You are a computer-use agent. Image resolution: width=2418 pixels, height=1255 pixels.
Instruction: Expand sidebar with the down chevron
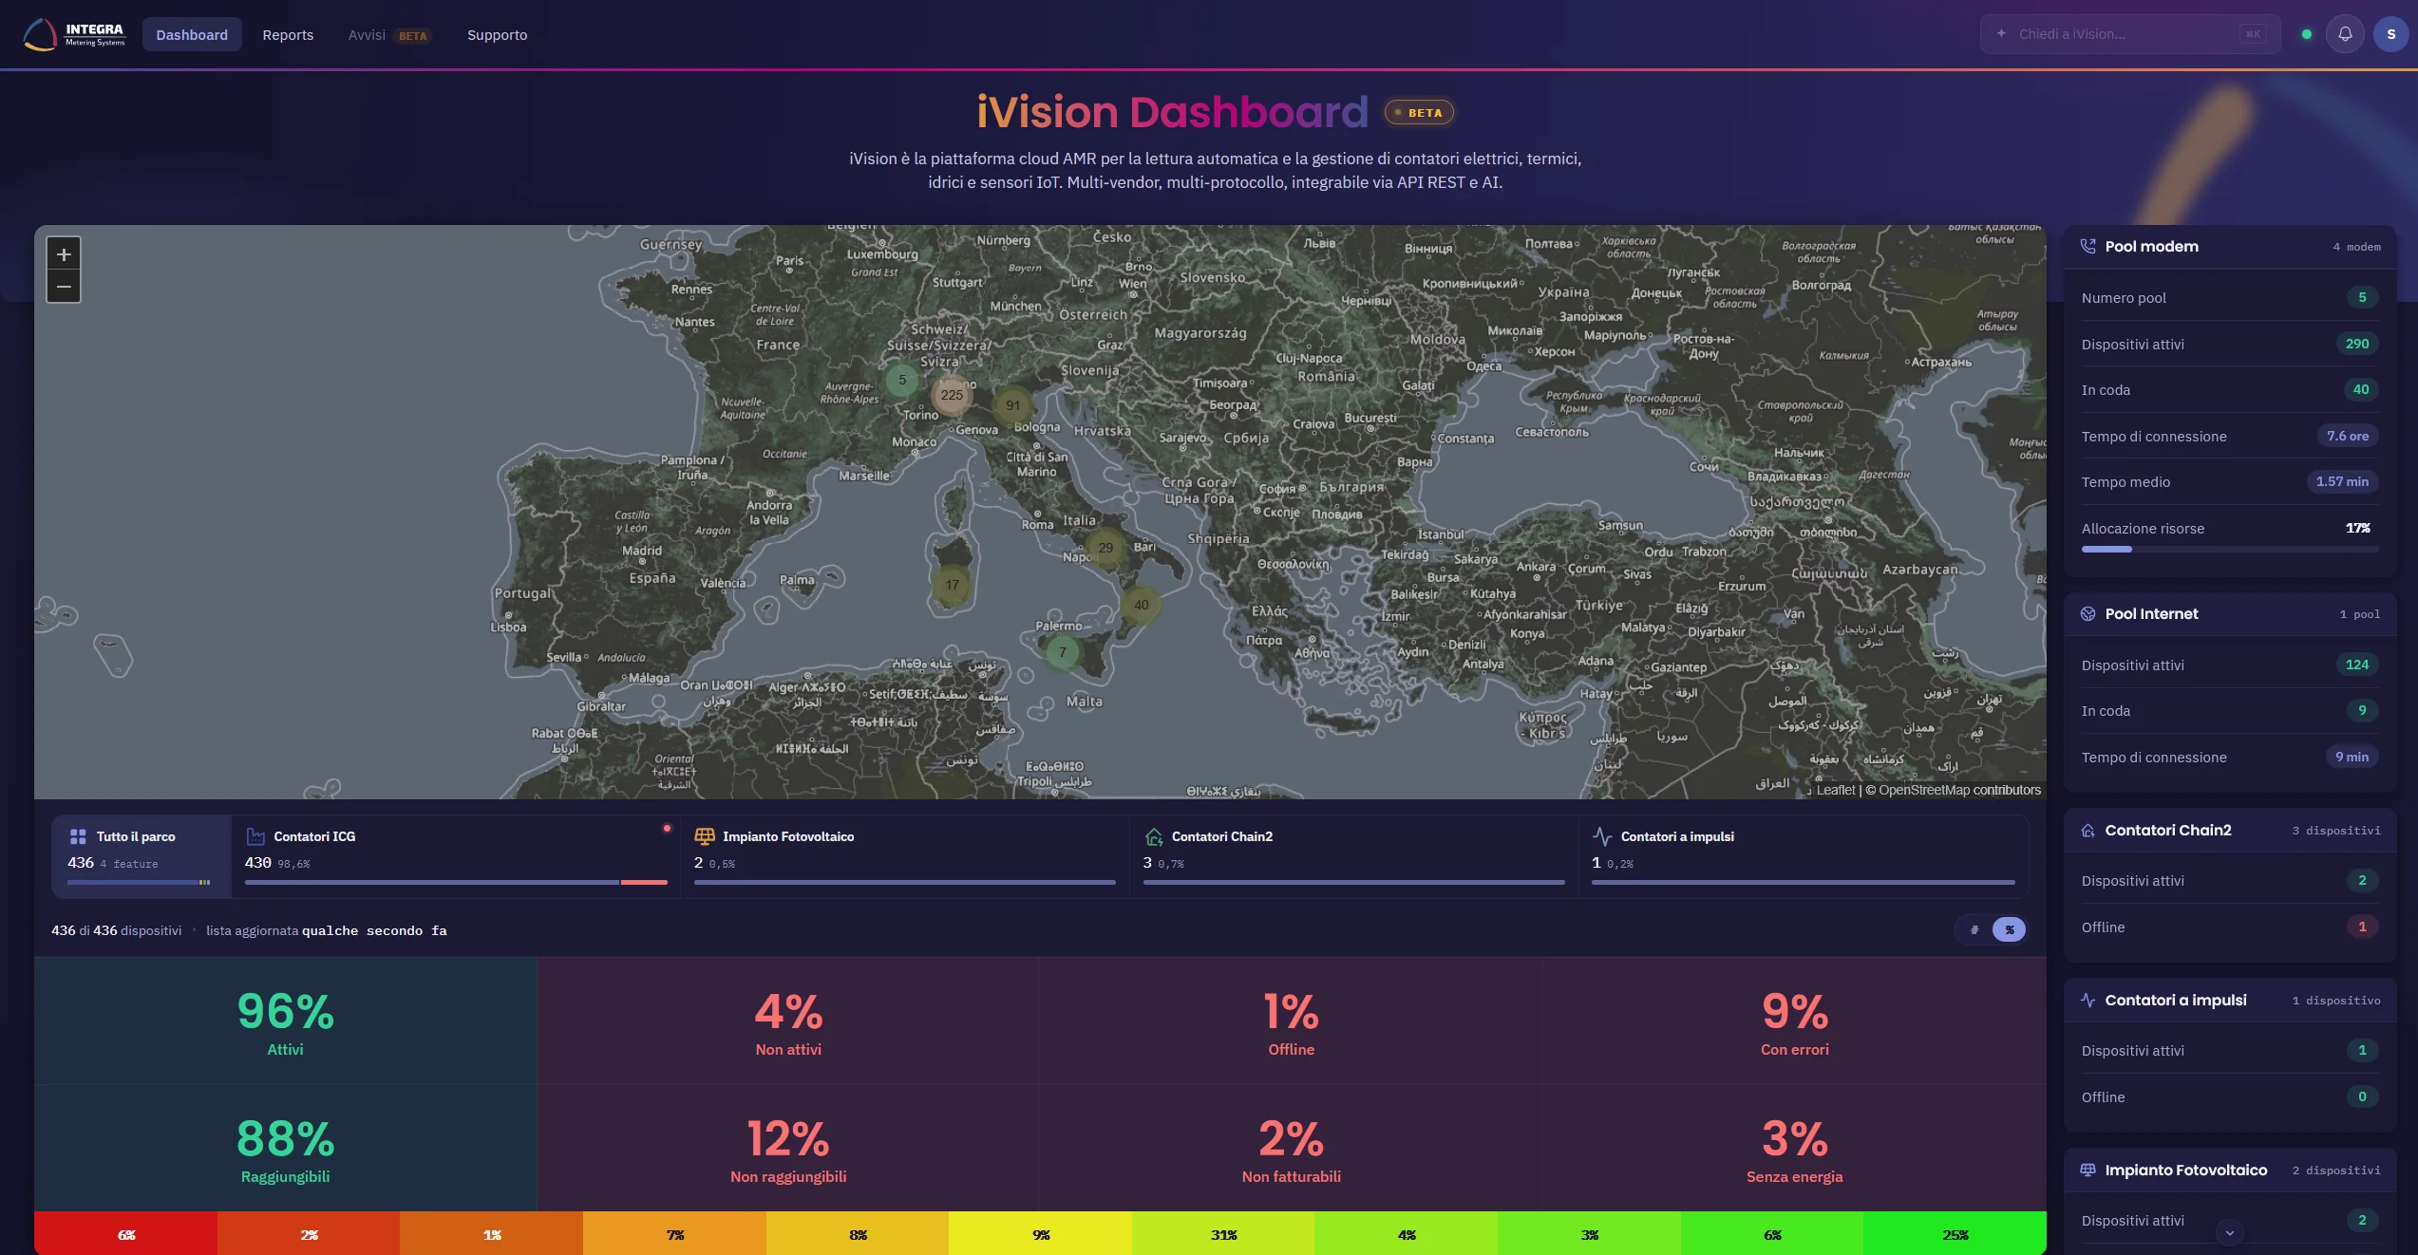tap(2229, 1233)
